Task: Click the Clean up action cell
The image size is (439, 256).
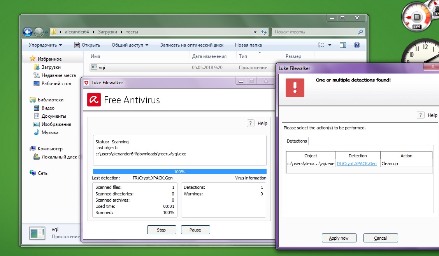Action: point(406,164)
